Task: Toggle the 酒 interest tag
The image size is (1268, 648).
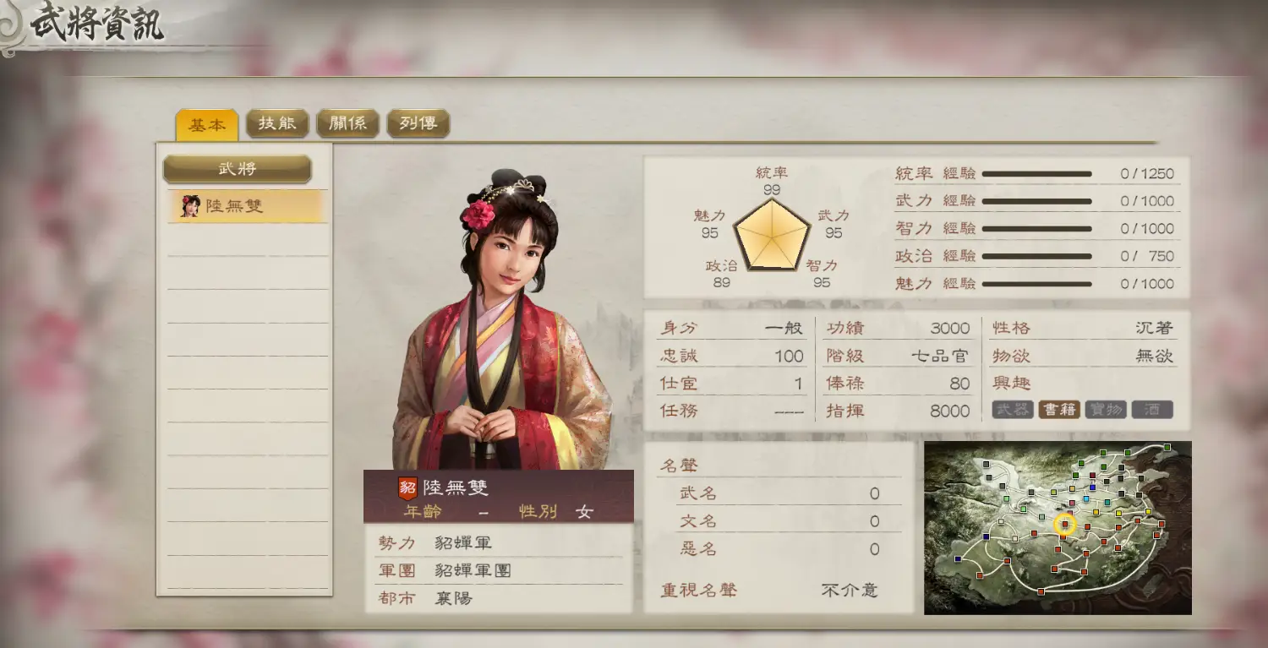Action: click(x=1152, y=410)
